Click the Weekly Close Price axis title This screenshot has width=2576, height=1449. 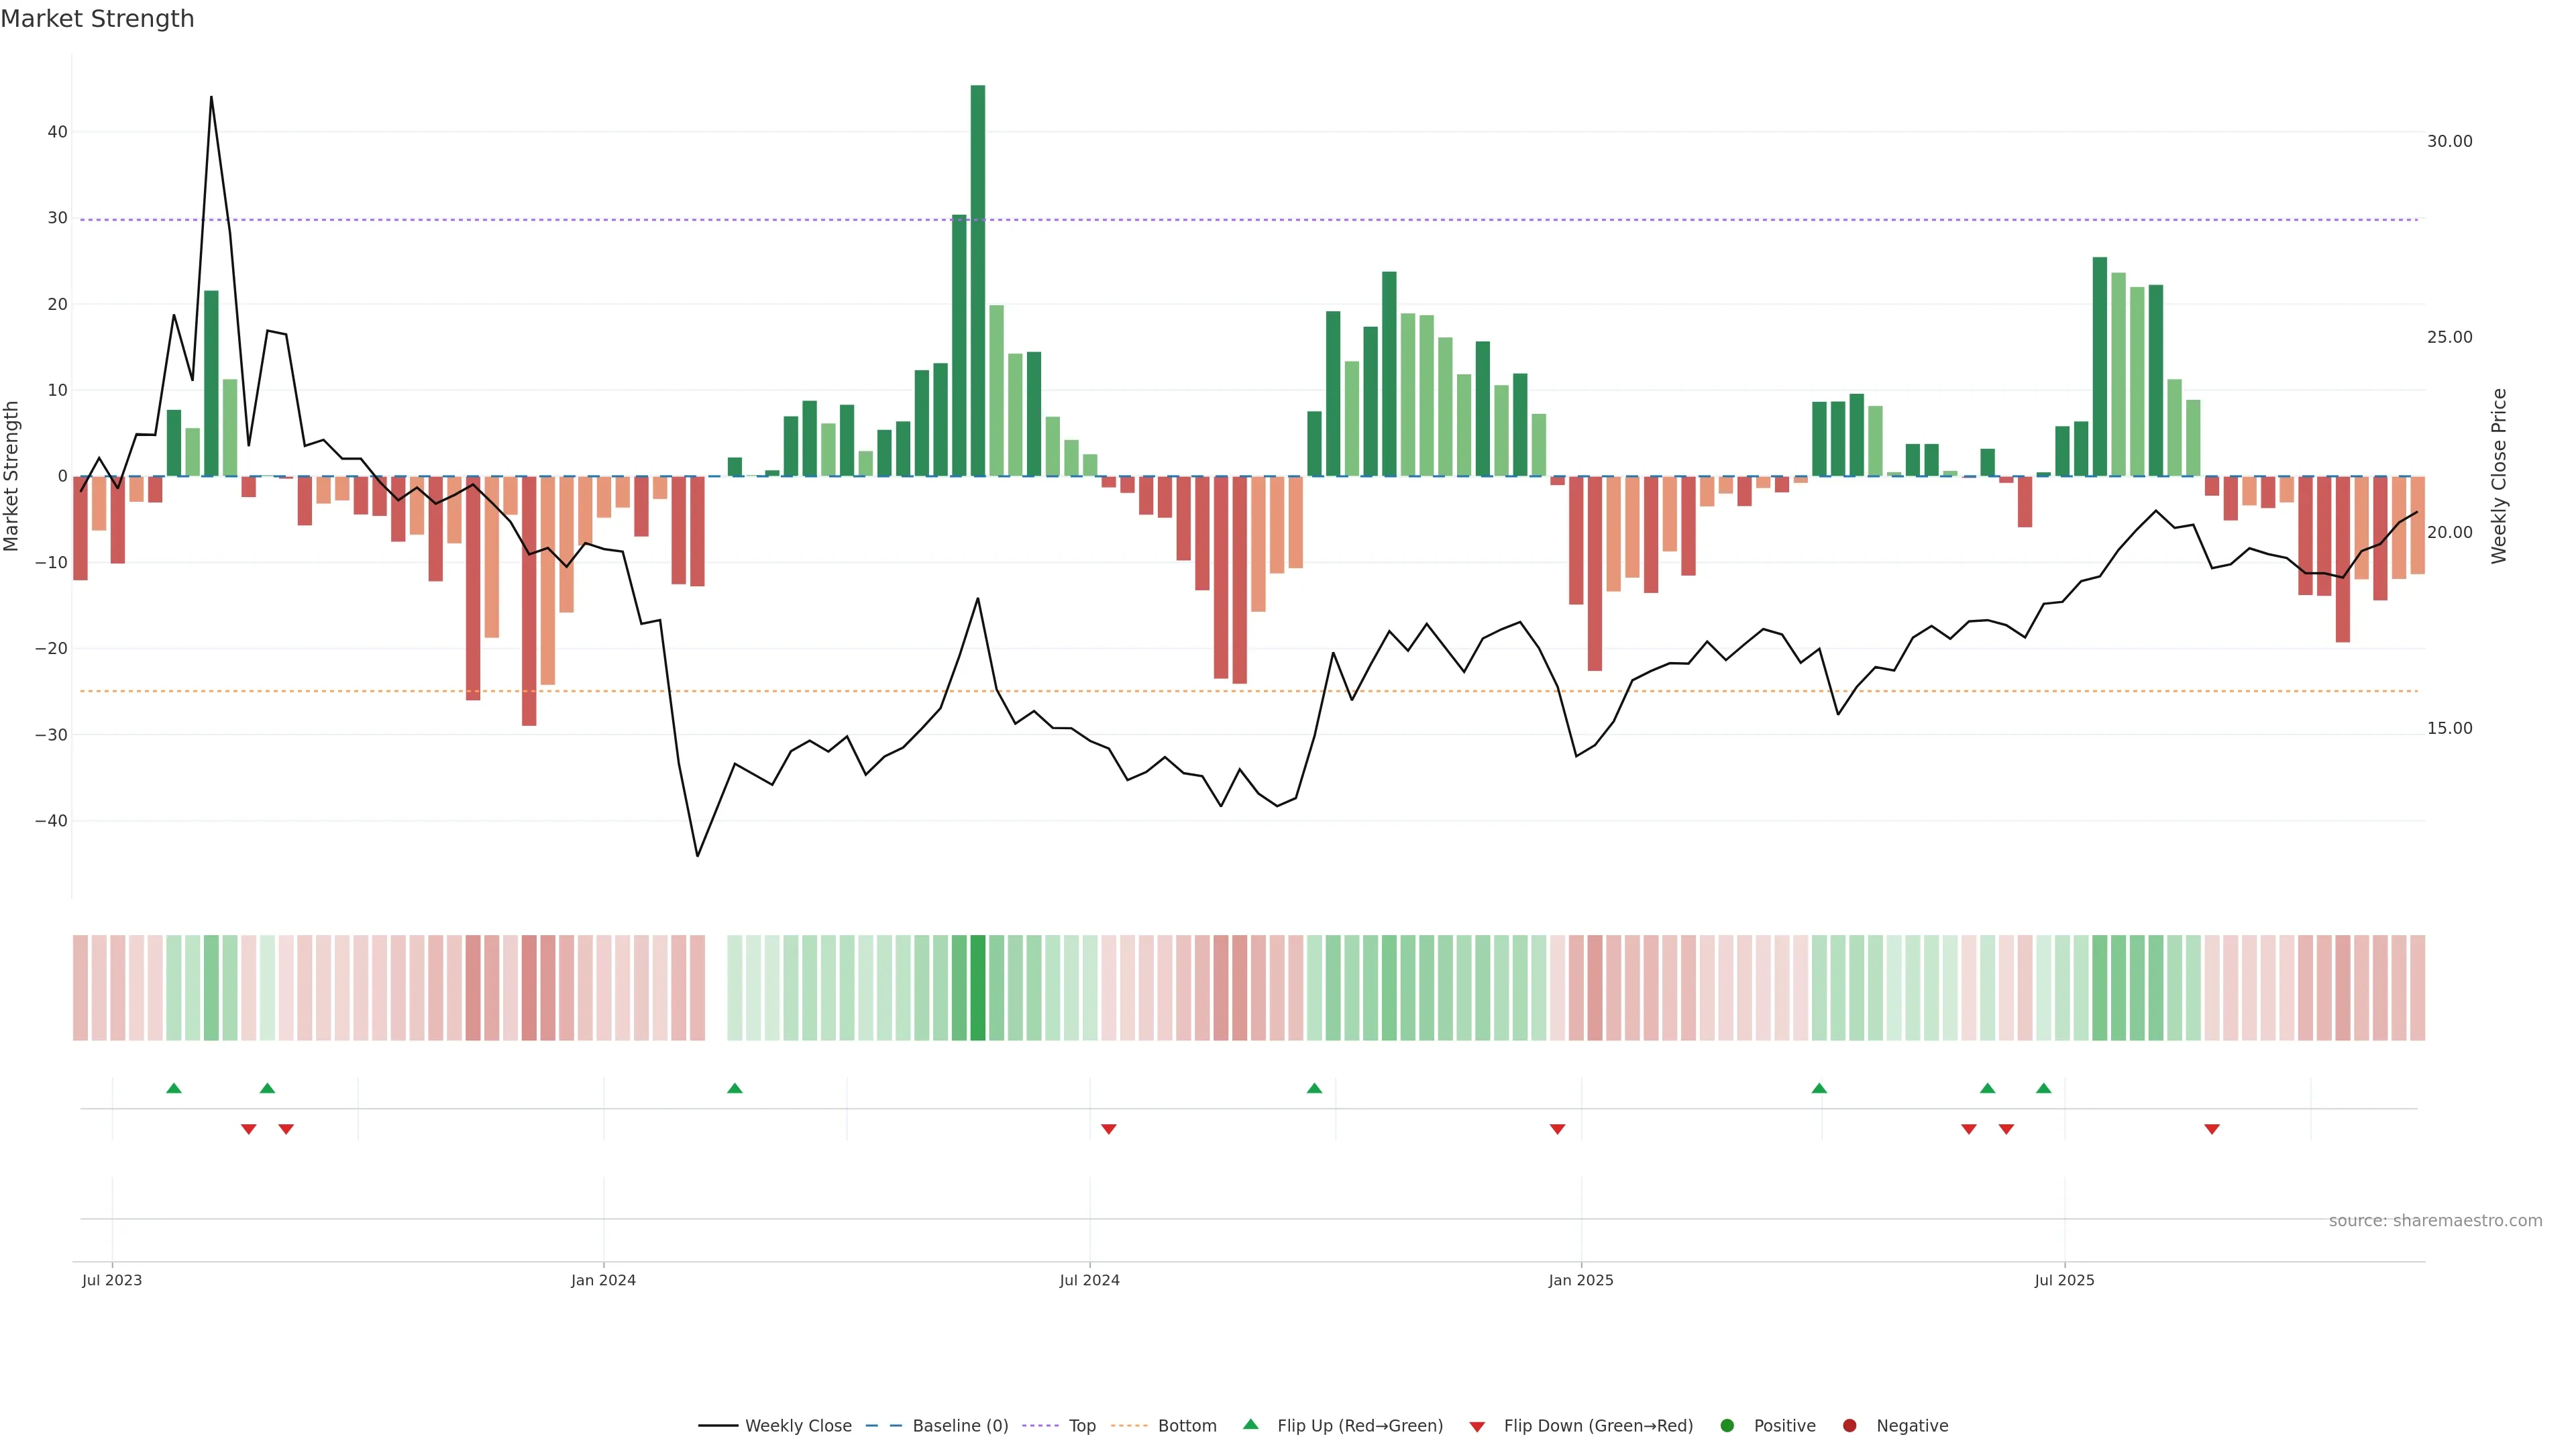tap(2499, 476)
